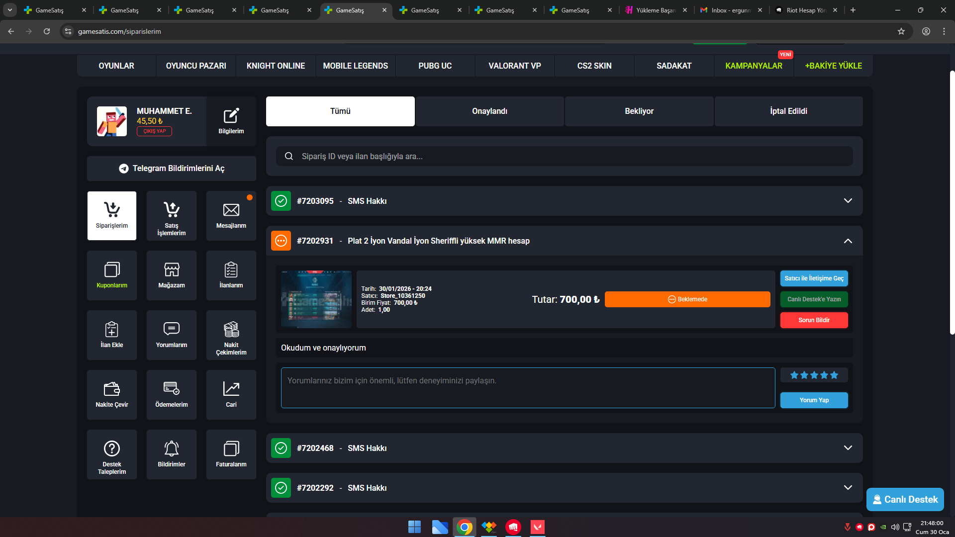Open the Faturalarım invoices tile
This screenshot has height=537, width=955.
click(x=231, y=454)
